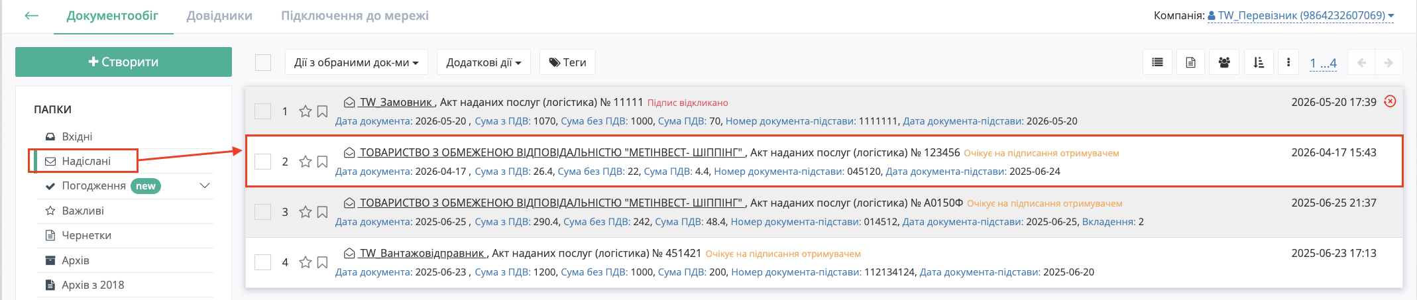Viewport: 1417px width, 300px height.
Task: Click the 'Підпис відкликано' status text
Action: coord(688,103)
